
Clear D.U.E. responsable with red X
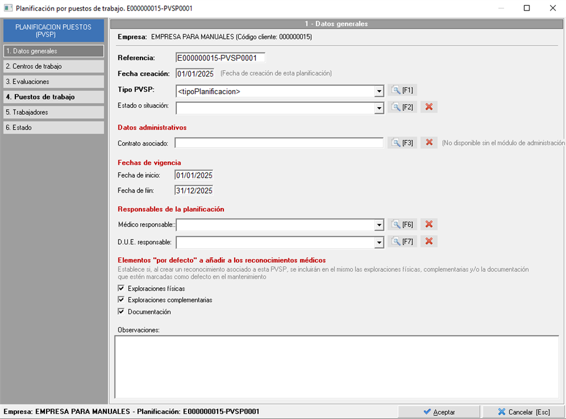[x=429, y=241]
